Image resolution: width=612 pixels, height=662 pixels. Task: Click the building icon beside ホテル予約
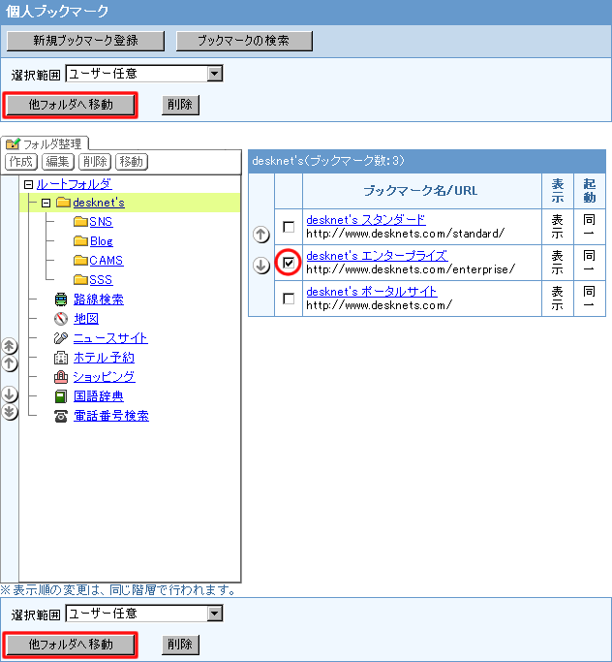pos(61,358)
